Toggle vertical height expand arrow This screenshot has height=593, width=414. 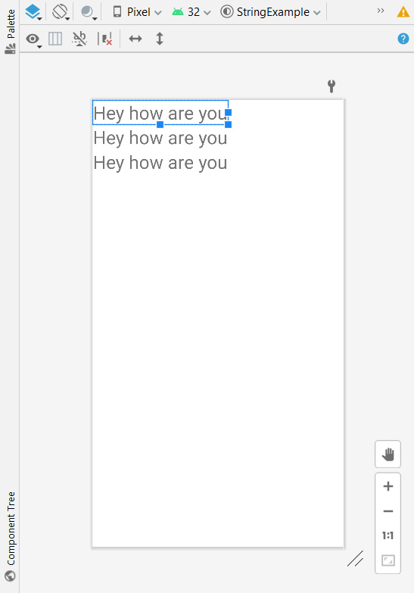(x=160, y=39)
